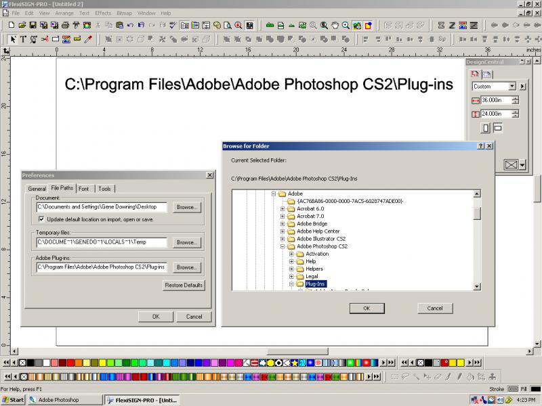Click the Cut scissors icon in the top toolbar

98,25
